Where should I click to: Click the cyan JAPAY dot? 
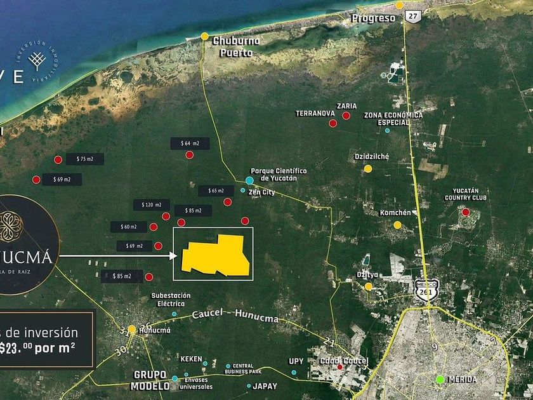pyautogui.click(x=249, y=386)
